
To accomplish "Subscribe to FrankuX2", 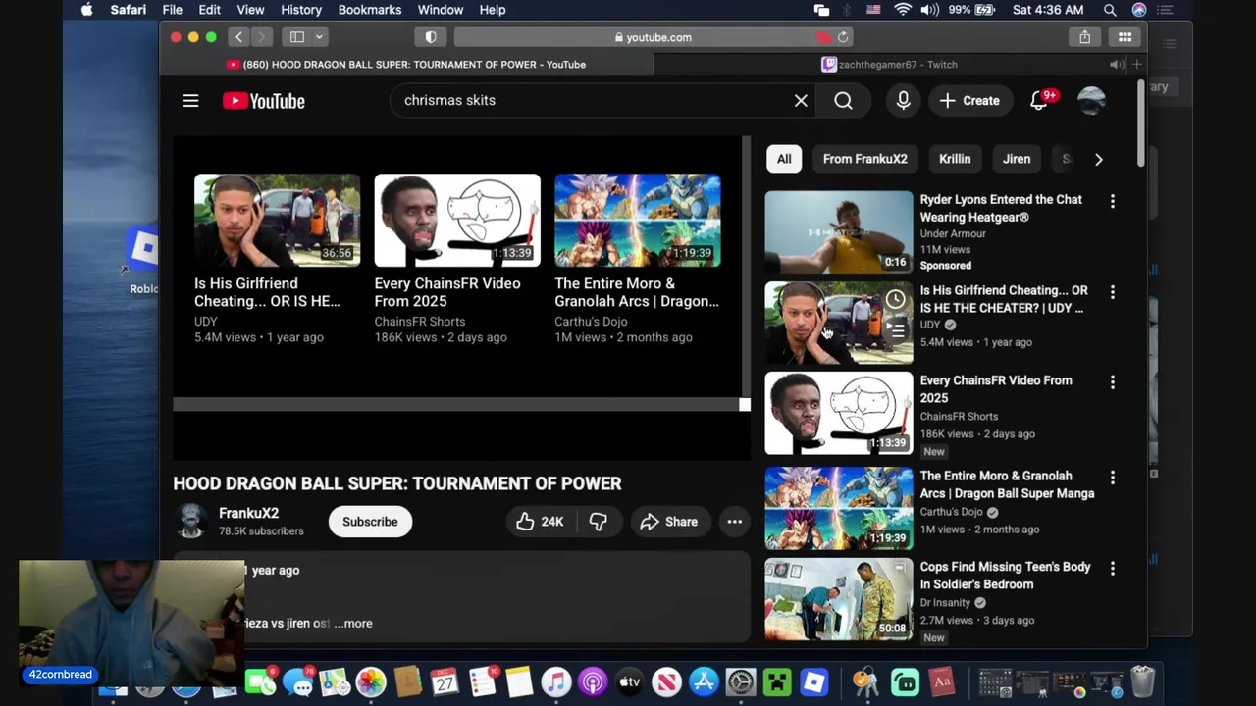I will (370, 522).
